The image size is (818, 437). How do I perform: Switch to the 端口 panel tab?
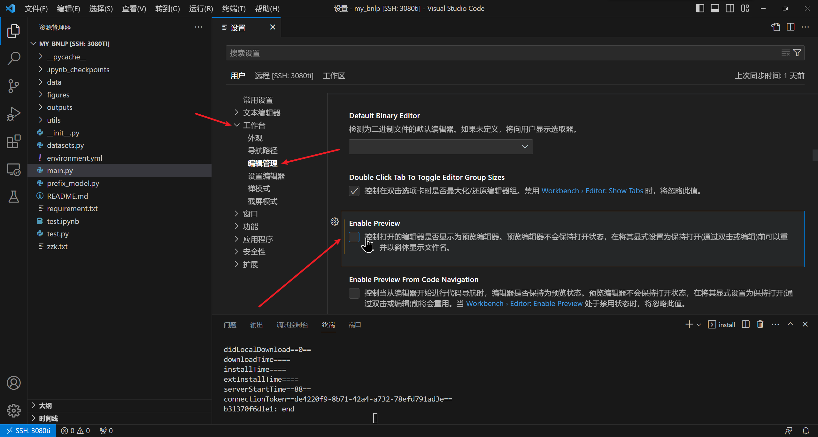355,325
